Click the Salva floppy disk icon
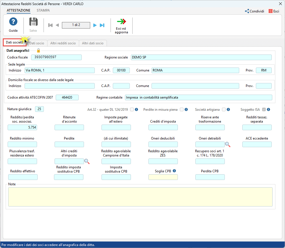 coord(33,22)
